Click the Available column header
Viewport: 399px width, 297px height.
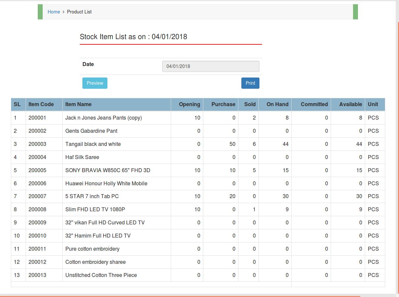pos(350,104)
